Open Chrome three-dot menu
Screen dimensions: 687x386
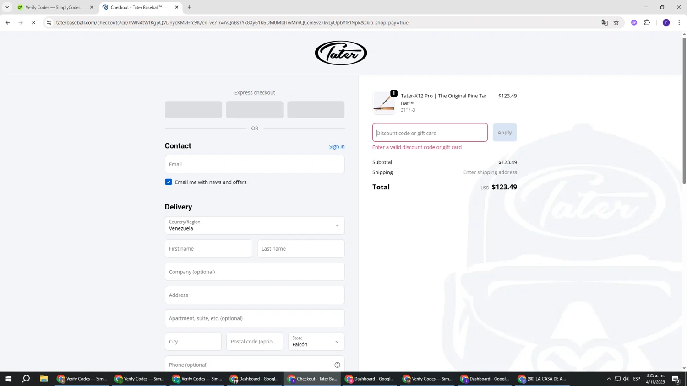pos(679,22)
